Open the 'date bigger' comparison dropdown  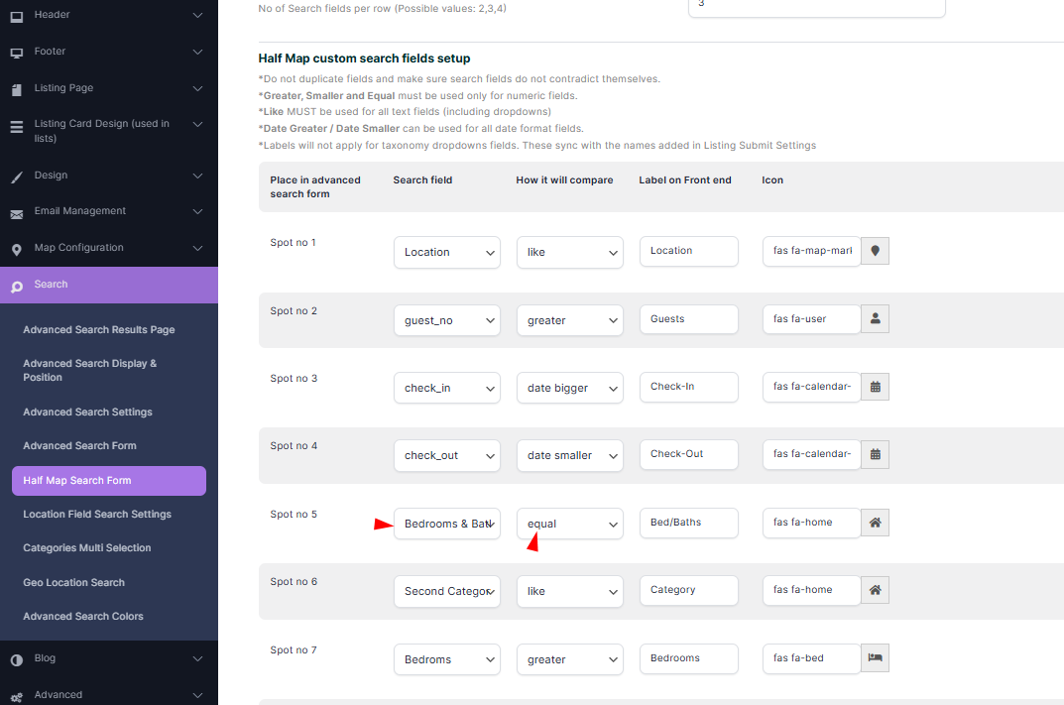pos(569,388)
